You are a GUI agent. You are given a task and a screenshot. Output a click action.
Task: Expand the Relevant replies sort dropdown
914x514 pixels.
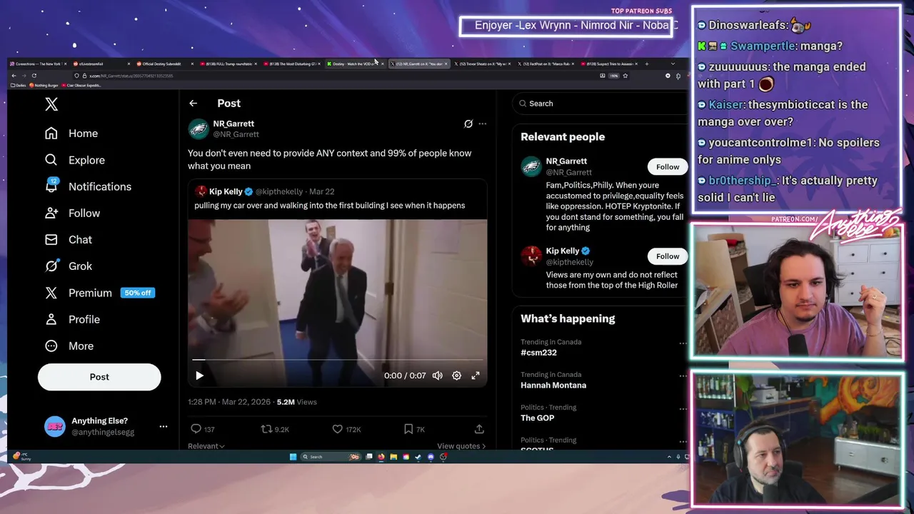pos(206,446)
